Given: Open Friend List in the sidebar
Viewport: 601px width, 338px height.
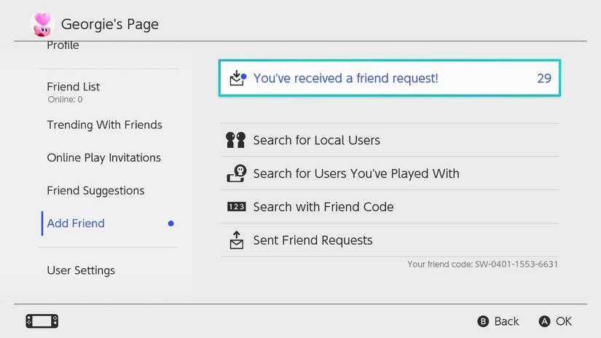Looking at the screenshot, I should click(x=74, y=87).
